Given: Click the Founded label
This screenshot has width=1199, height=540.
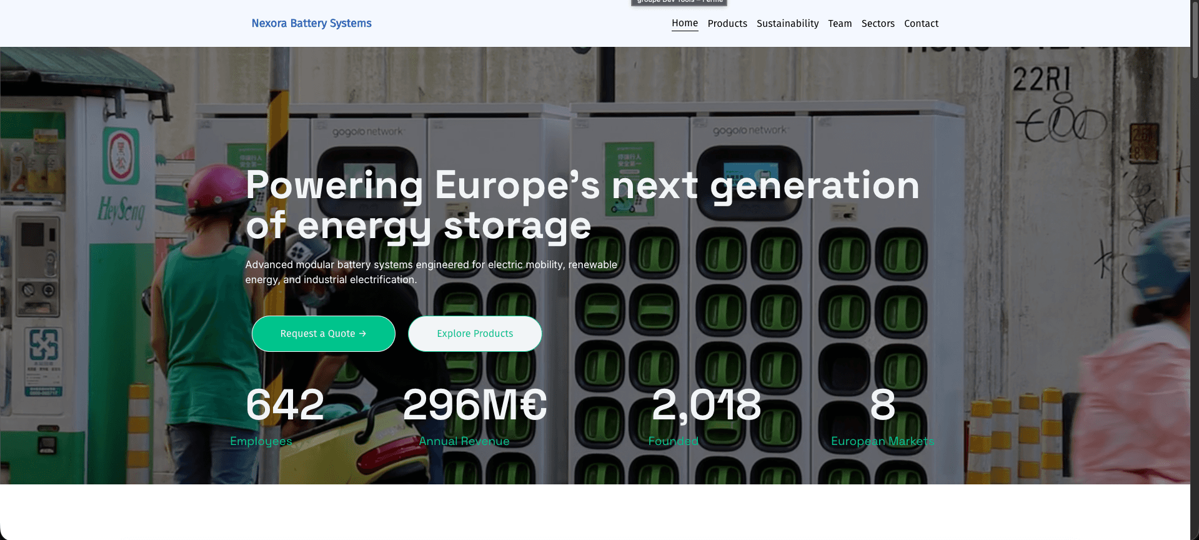Looking at the screenshot, I should (x=674, y=441).
